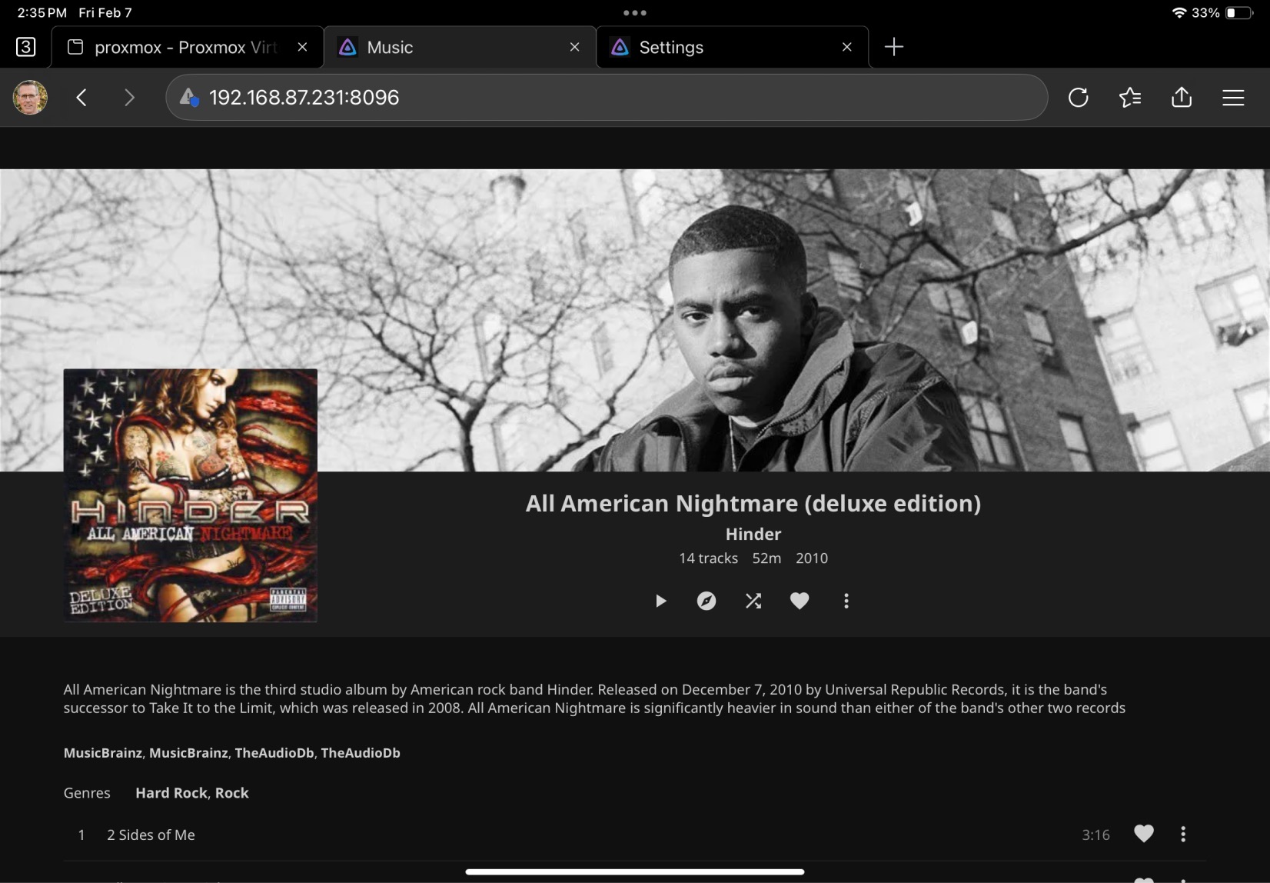Open the tab overview showing 3 tabs

coord(25,47)
